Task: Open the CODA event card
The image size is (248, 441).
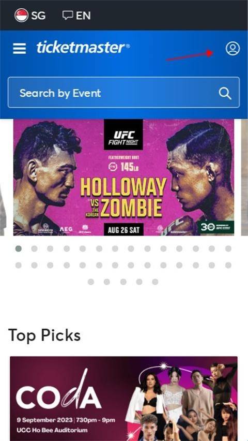Action: tap(123, 399)
